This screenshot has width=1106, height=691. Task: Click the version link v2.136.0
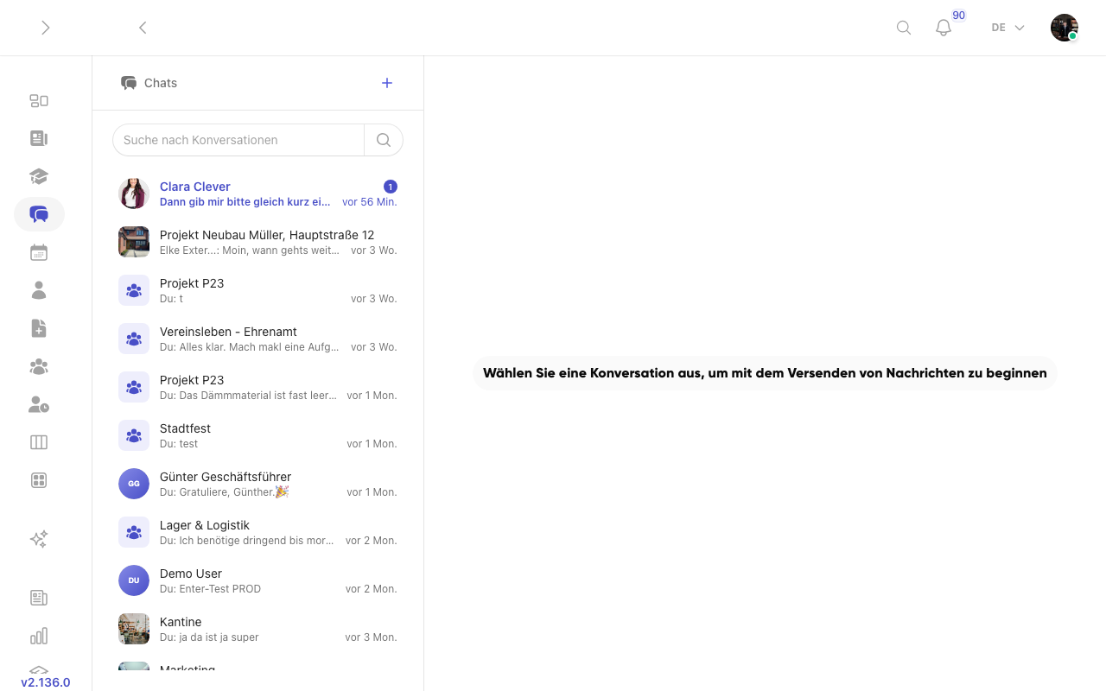point(45,682)
